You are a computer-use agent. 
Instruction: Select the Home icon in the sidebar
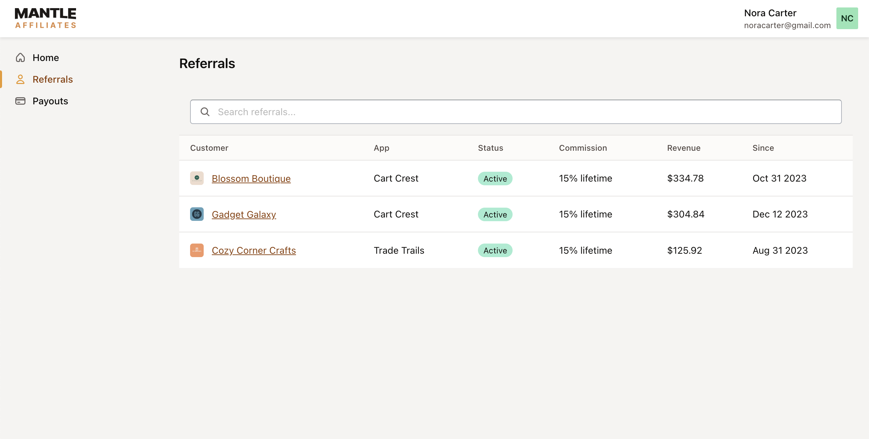tap(20, 58)
